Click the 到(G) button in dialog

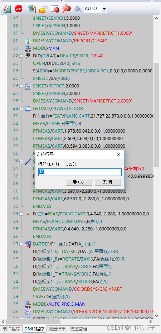[79, 182]
